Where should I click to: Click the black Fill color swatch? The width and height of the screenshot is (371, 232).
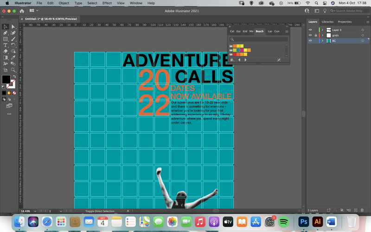tap(6, 79)
